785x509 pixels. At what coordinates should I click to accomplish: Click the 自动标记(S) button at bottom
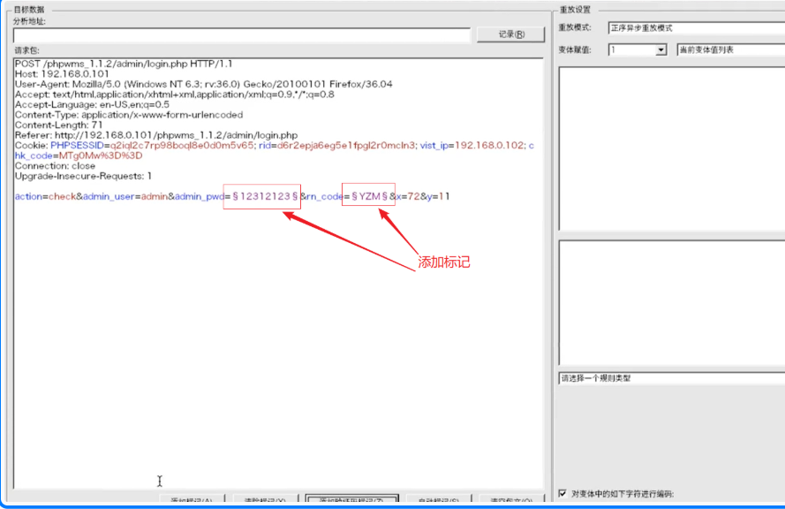point(439,500)
